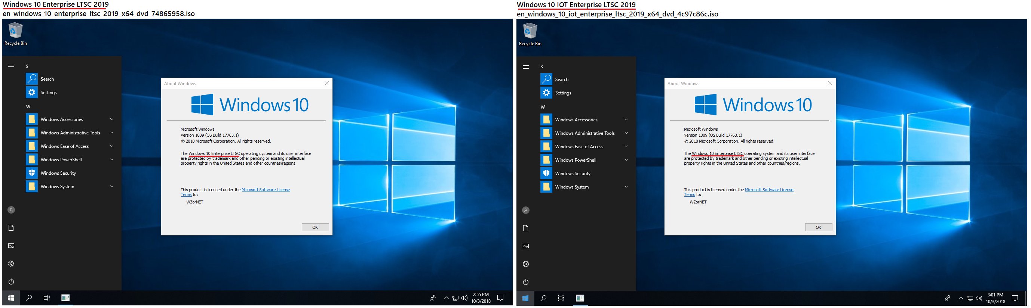This screenshot has width=1031, height=308.
Task: Click Settings gear in right Start rail
Action: (525, 264)
